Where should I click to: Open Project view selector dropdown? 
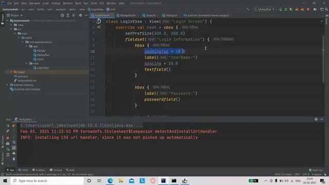tap(15, 15)
